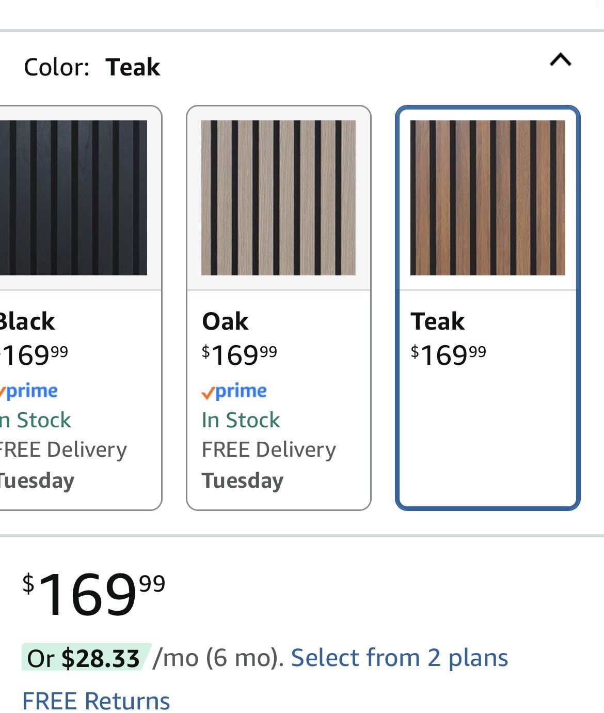
Task: Click the Prime logo in Oak card
Action: pyautogui.click(x=234, y=392)
